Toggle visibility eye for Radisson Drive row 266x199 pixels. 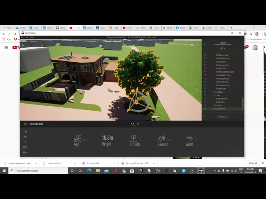[205, 55]
